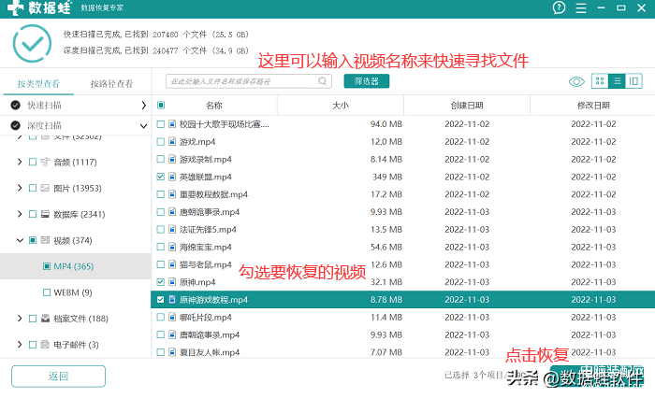The height and width of the screenshot is (398, 655).
Task: Sort by 创建日期 column header
Action: [467, 106]
